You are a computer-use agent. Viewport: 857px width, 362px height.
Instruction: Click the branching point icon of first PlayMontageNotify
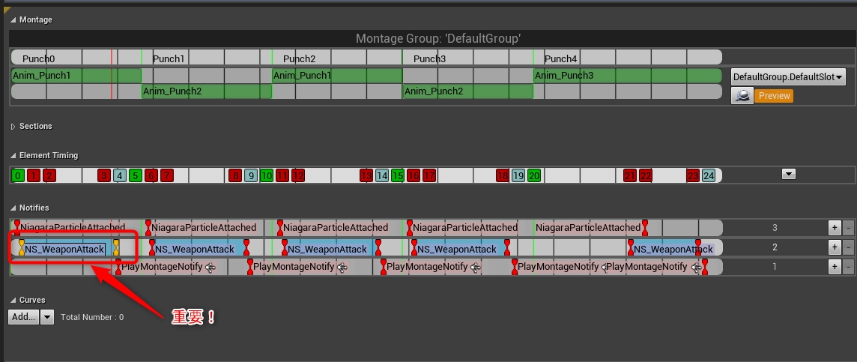[210, 268]
